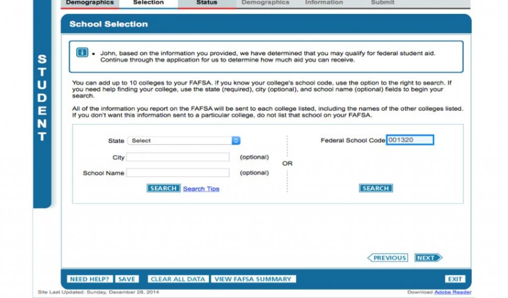Image resolution: width=508 pixels, height=298 pixels.
Task: Click the information icon in the notice box
Action: (82, 53)
